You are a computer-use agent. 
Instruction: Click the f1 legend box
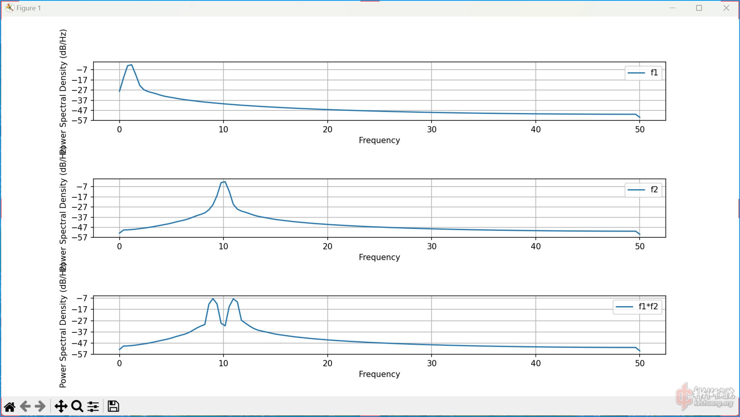point(643,73)
